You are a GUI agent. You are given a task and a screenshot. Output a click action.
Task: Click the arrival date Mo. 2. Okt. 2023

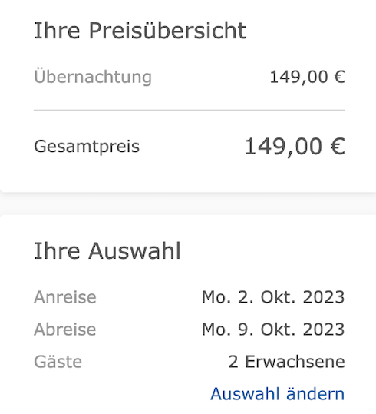(x=273, y=297)
